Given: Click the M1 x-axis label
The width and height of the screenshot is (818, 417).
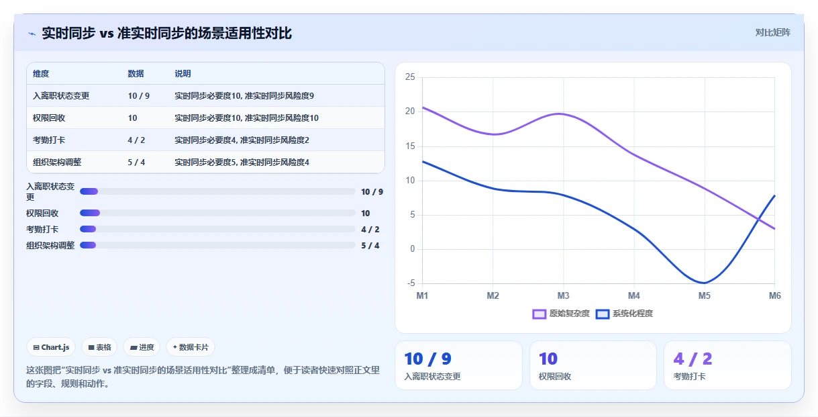Looking at the screenshot, I should click(x=422, y=295).
